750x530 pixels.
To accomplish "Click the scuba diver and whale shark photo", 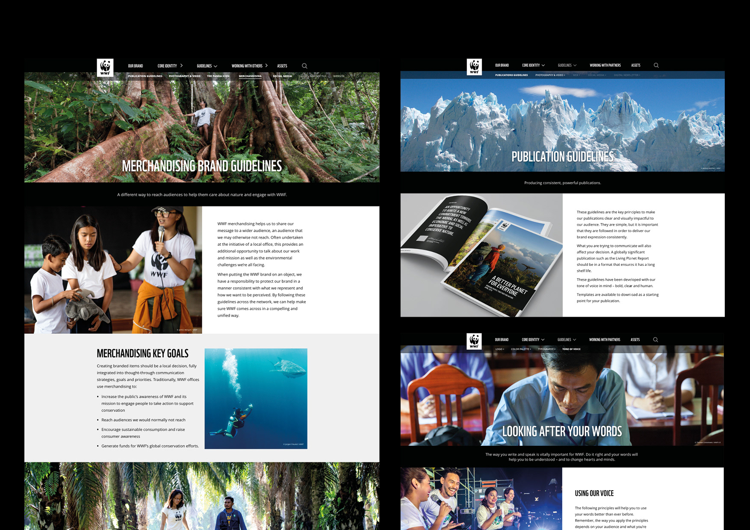I will tap(256, 398).
